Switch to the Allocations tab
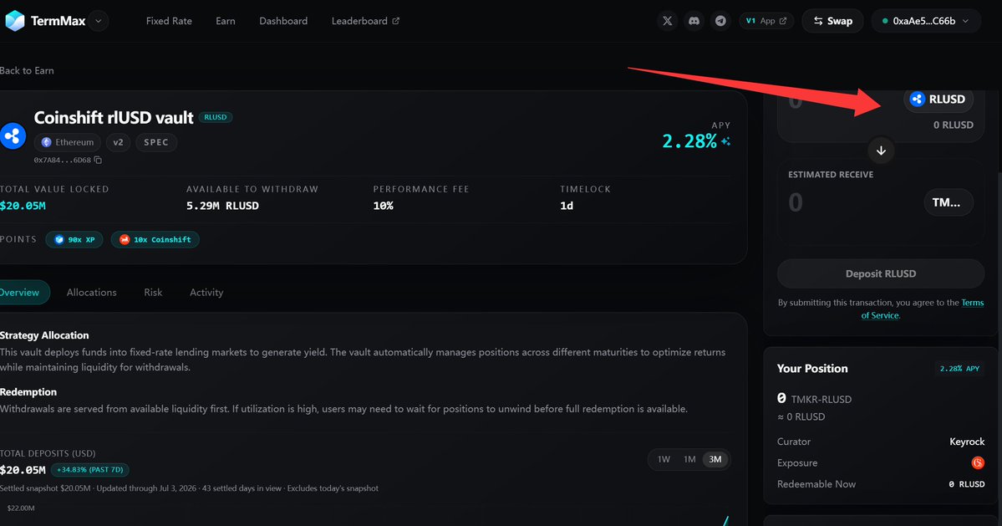Image resolution: width=1002 pixels, height=526 pixels. click(91, 292)
